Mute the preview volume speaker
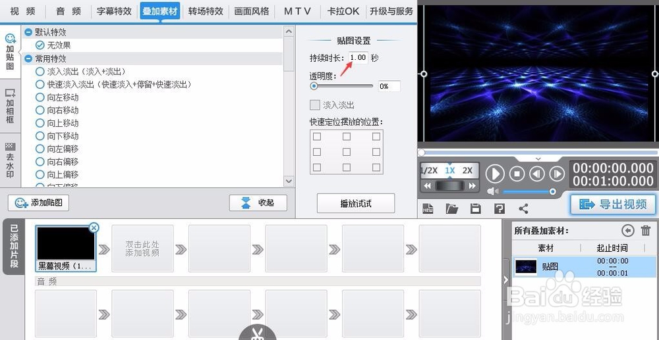The image size is (659, 340). [x=492, y=191]
